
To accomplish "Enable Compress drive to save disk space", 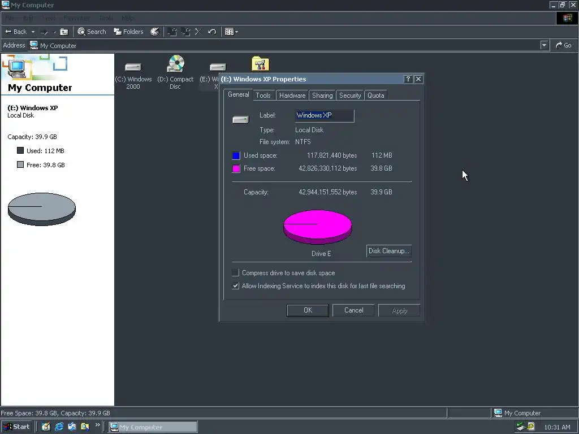I will pyautogui.click(x=235, y=273).
